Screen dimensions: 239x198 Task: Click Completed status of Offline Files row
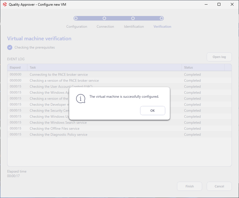coord(192,128)
